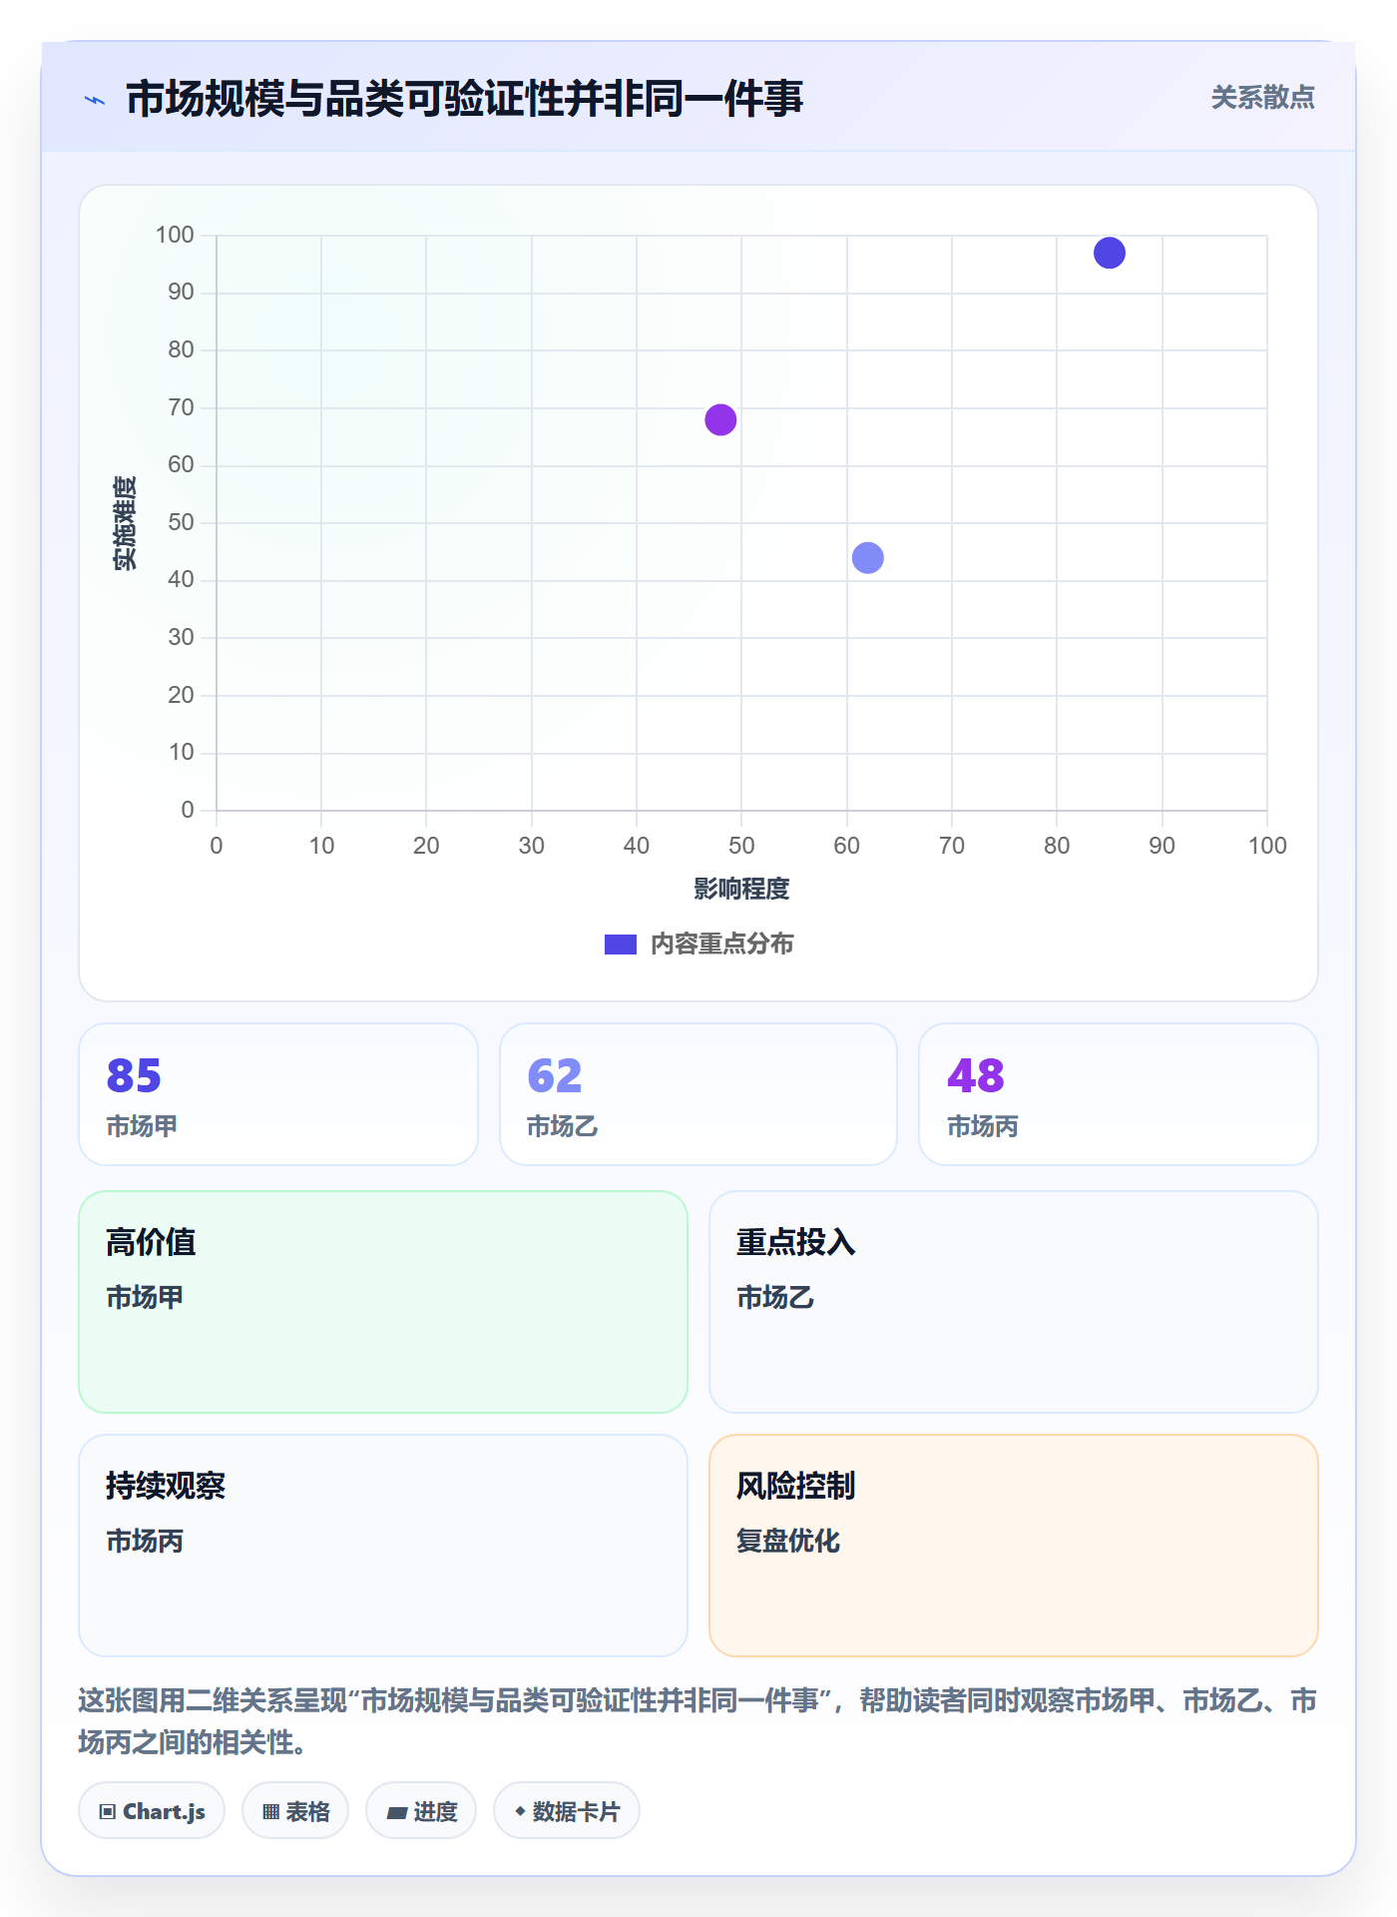Click the 关系散点 label in header

[1262, 98]
